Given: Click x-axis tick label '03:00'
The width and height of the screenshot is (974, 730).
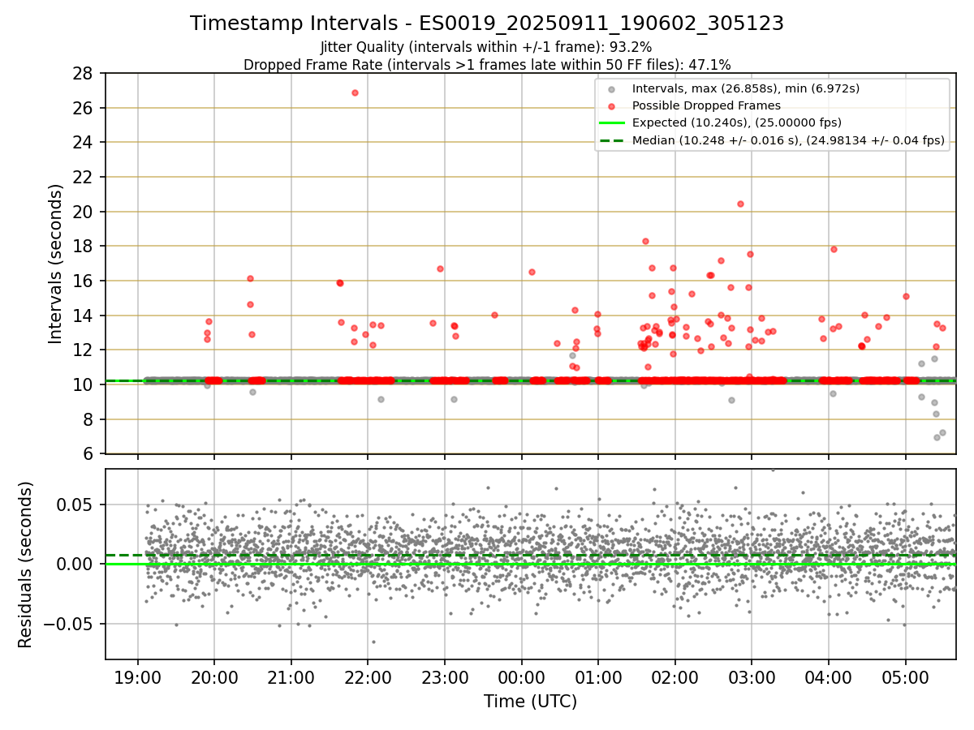Looking at the screenshot, I should [752, 677].
